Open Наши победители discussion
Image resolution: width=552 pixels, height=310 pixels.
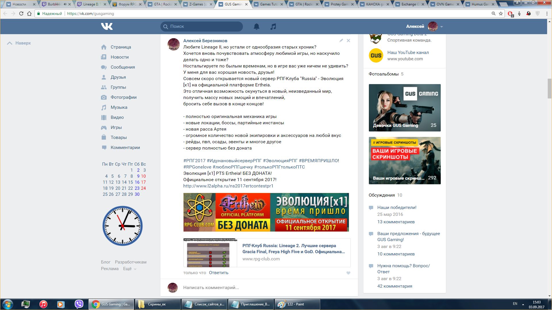point(397,208)
